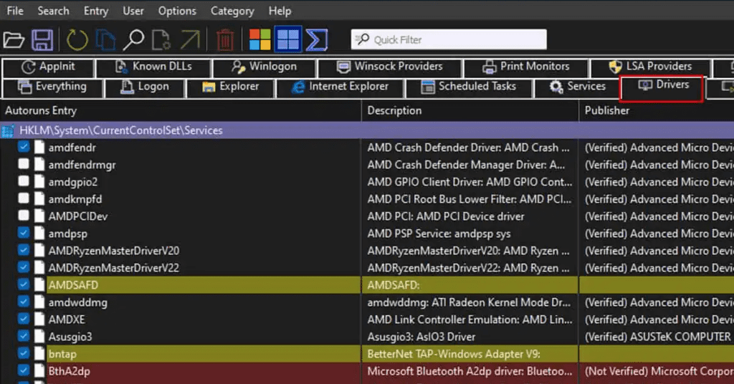The height and width of the screenshot is (384, 734).
Task: Switch to the Winsock Providers tab
Action: 389,67
